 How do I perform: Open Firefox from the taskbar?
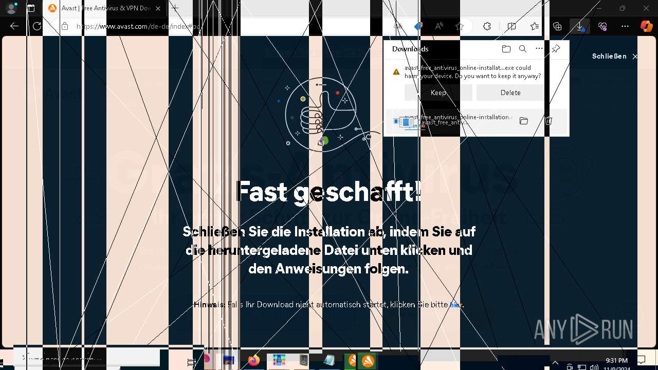tap(253, 361)
